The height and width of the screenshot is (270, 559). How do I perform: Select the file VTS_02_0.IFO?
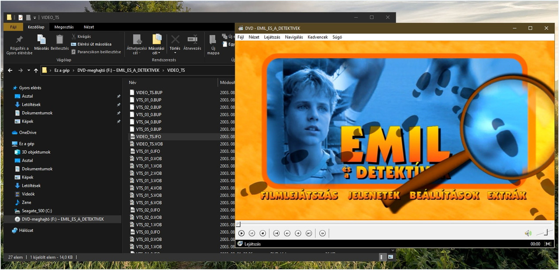pos(148,210)
